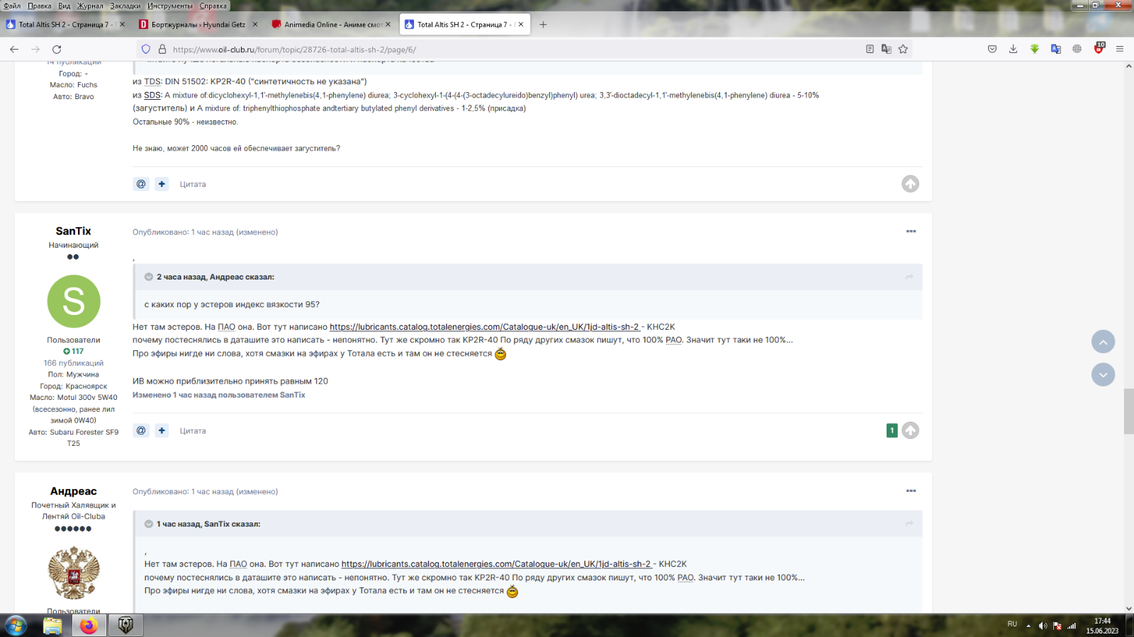Open the Инструменты menu
The image size is (1134, 637).
pyautogui.click(x=170, y=6)
